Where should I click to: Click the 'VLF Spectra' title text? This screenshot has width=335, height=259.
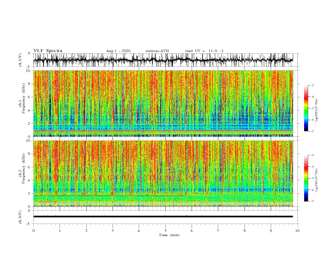48,51
